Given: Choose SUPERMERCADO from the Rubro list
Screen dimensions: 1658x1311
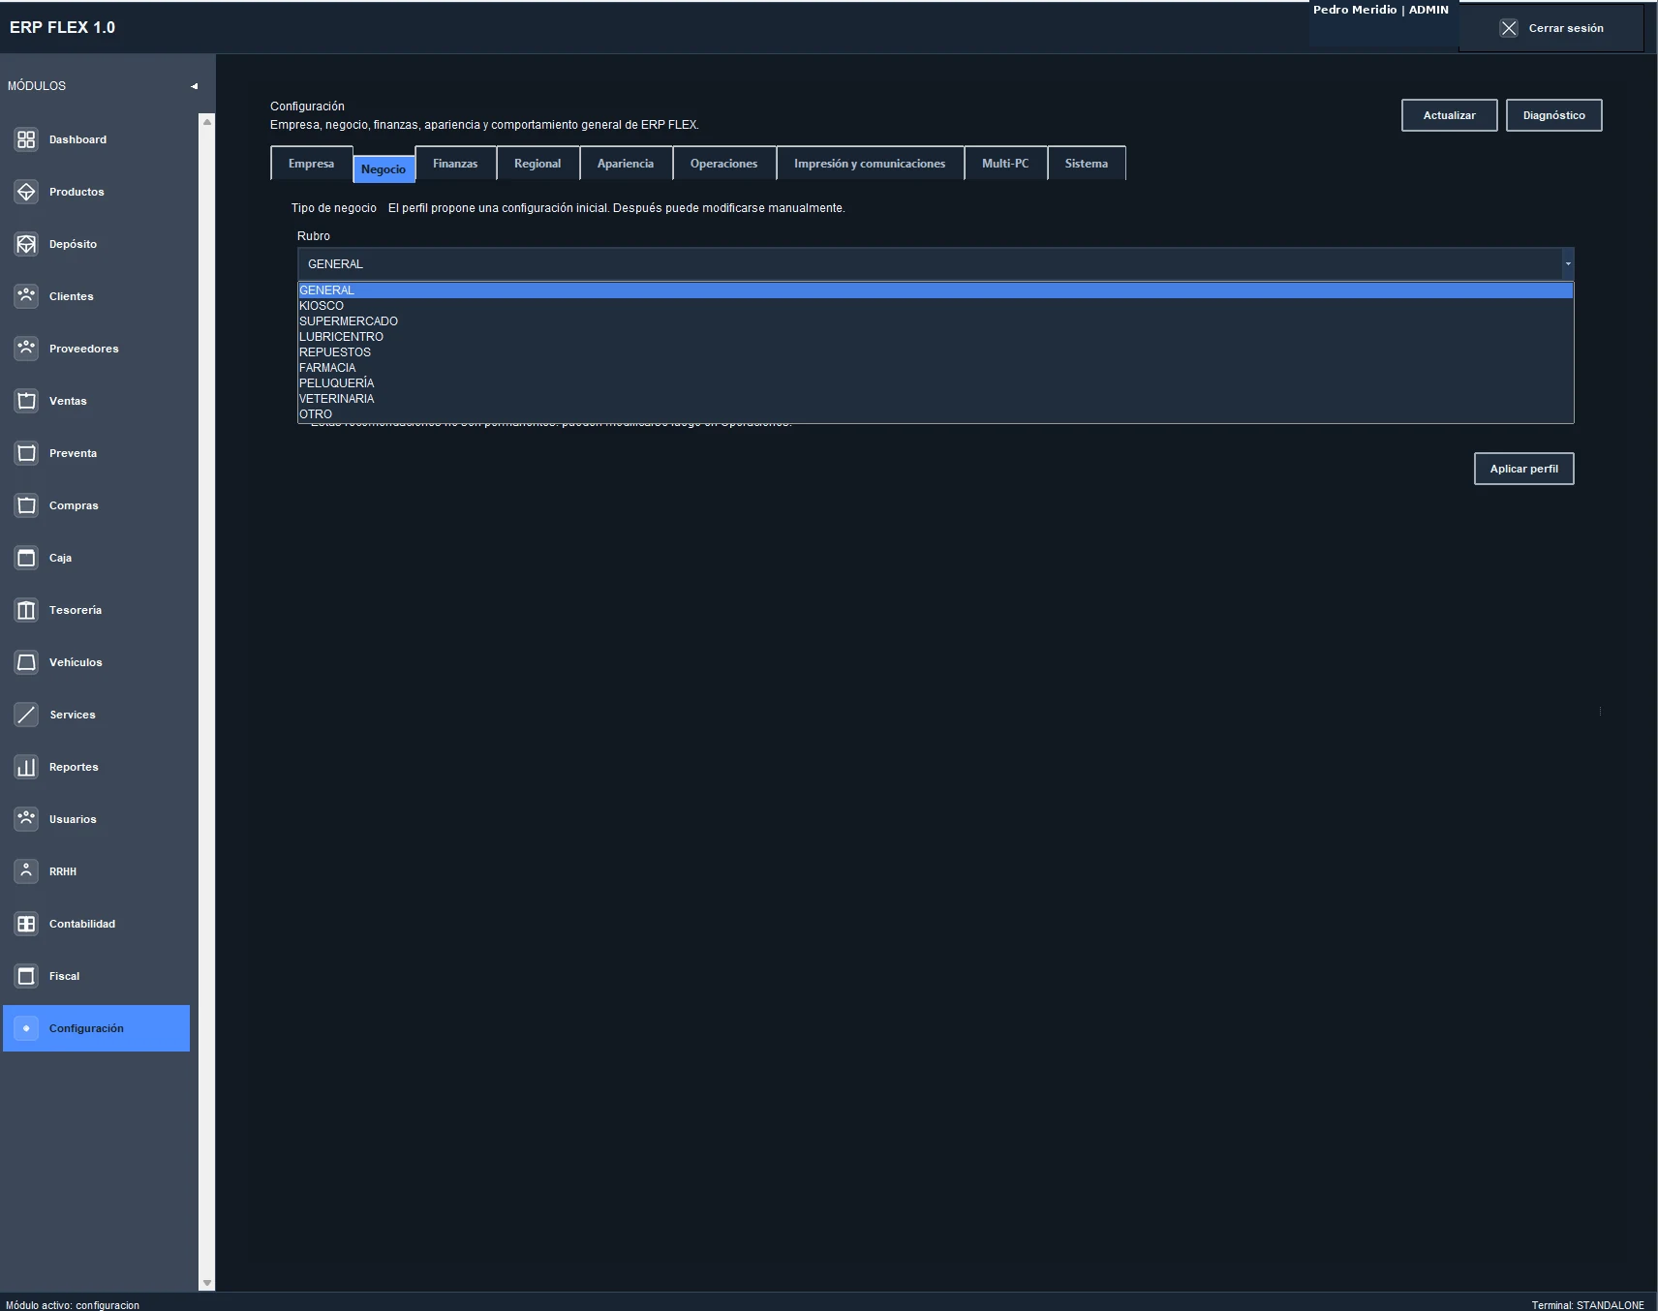Looking at the screenshot, I should click(936, 321).
